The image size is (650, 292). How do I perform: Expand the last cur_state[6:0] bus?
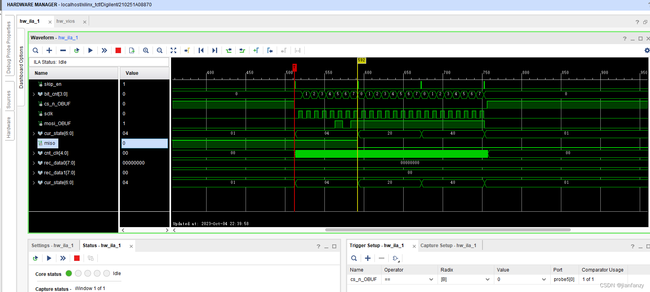coord(34,183)
